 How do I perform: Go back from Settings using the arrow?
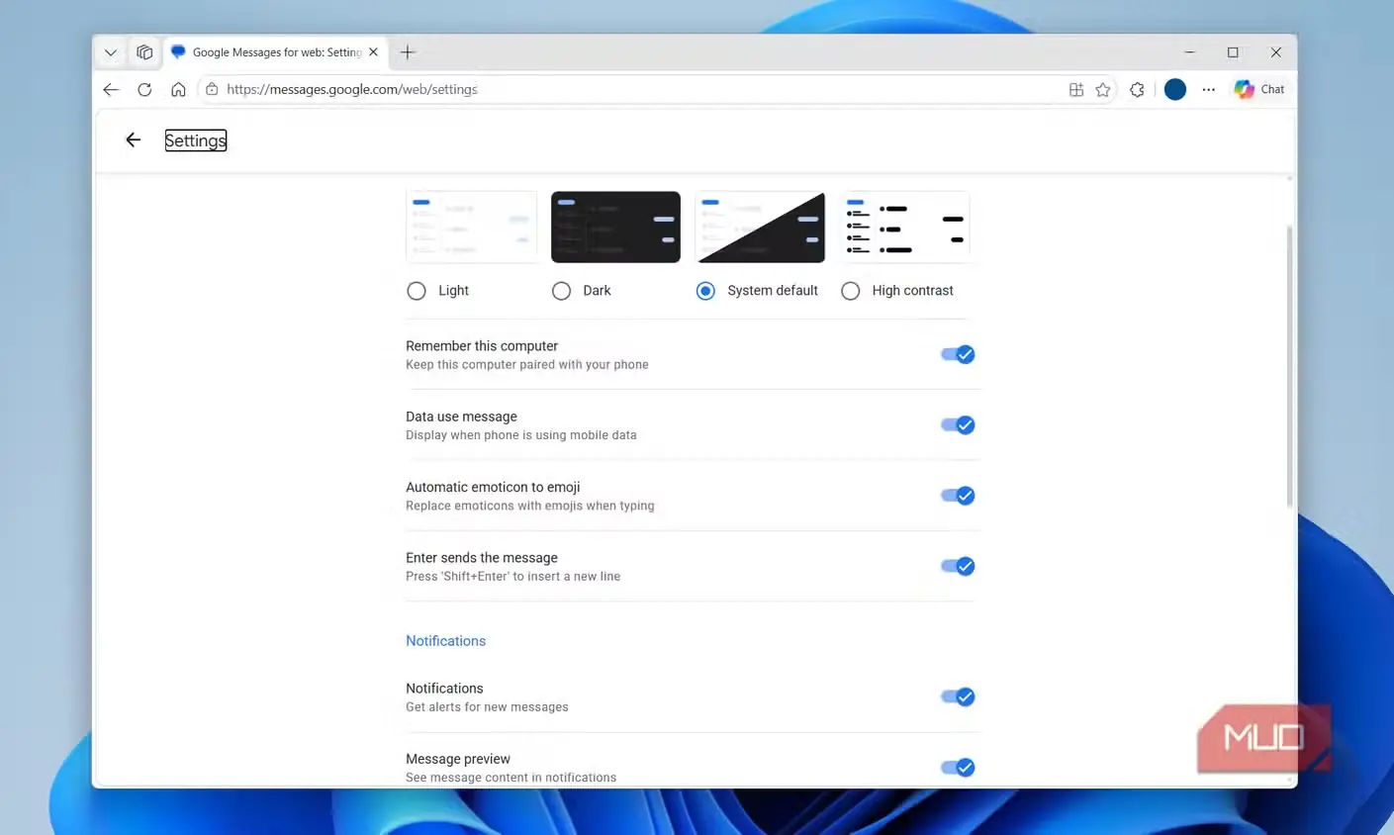tap(134, 140)
